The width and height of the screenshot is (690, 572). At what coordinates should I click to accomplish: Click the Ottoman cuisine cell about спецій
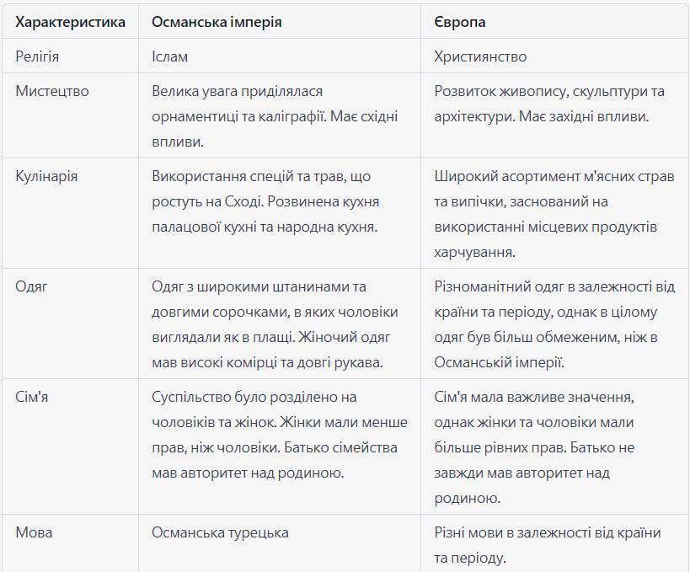(x=265, y=201)
